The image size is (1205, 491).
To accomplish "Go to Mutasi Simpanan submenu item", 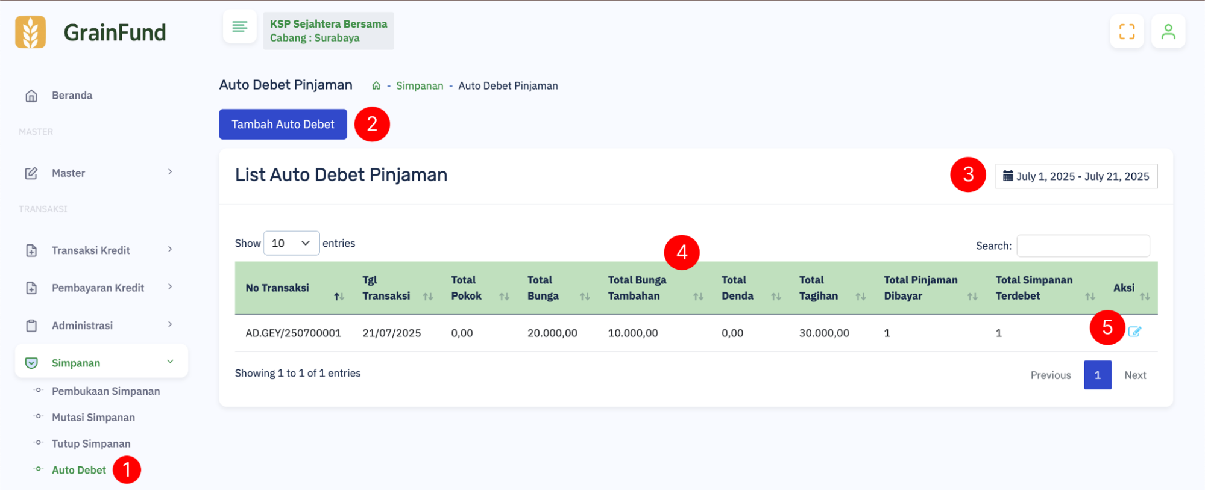I will click(93, 418).
